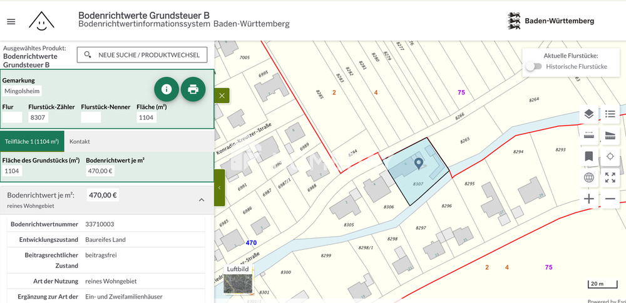Zoom in with the plus button

click(589, 199)
